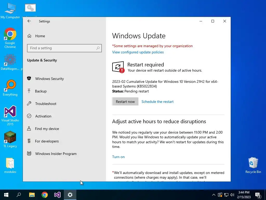Select the Visual Studio 2015 desktop shortcut

pos(10,116)
